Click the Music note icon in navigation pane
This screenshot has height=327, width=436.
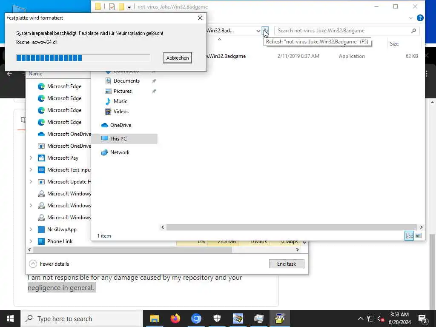click(x=108, y=101)
